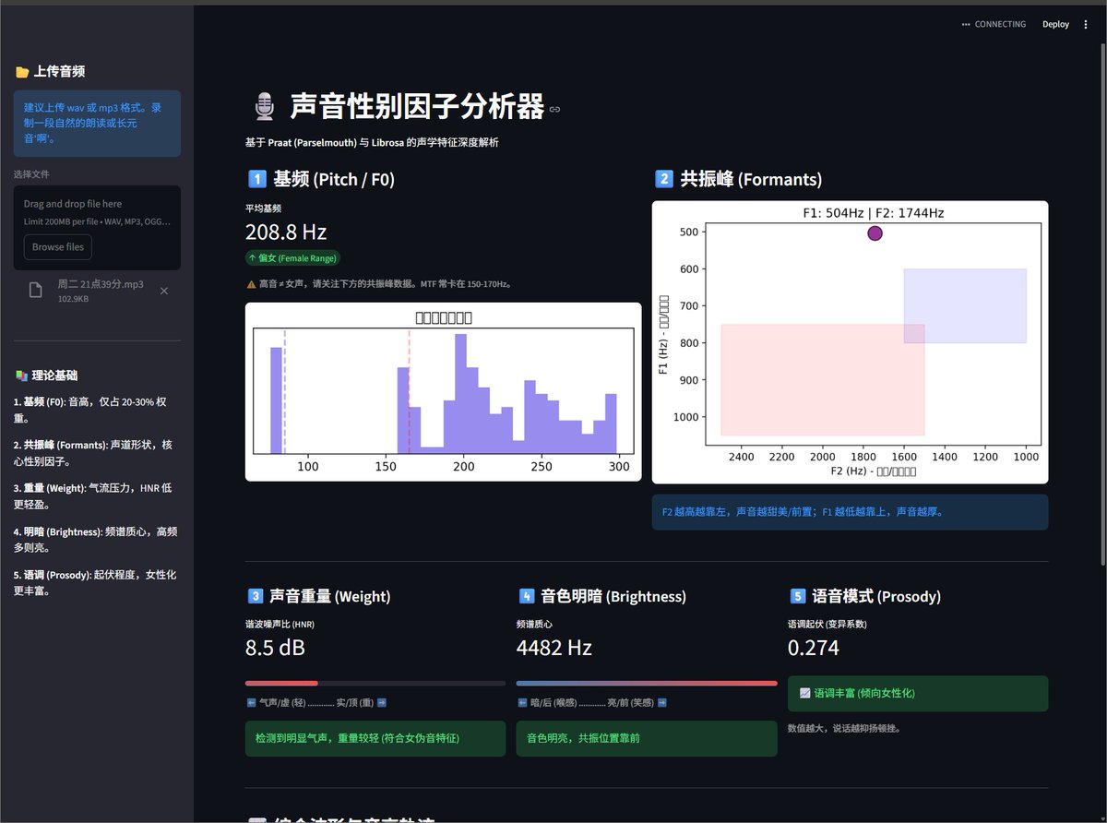Screen dimensions: 1107x823
Task: Click the HNR weight progress bar
Action: pyautogui.click(x=375, y=684)
